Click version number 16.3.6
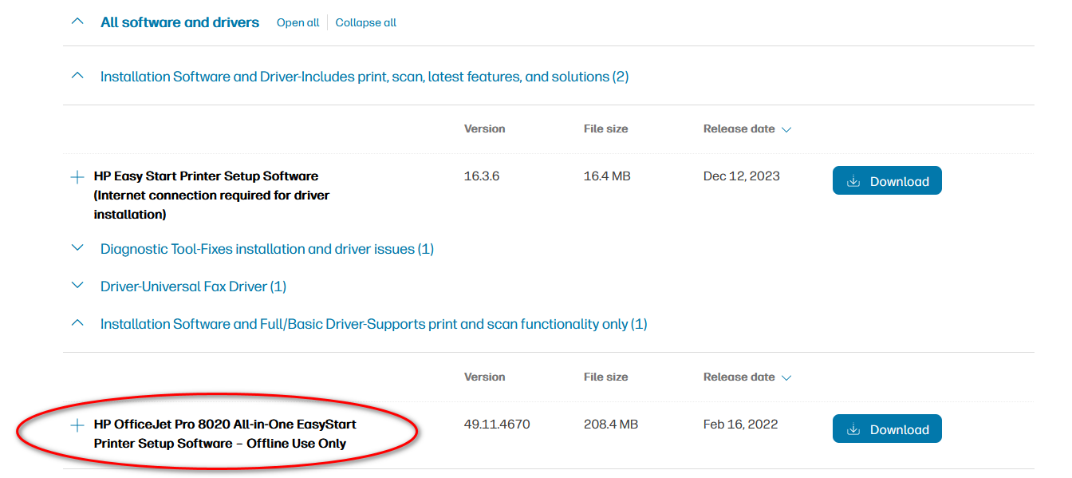1072x478 pixels. pos(482,176)
